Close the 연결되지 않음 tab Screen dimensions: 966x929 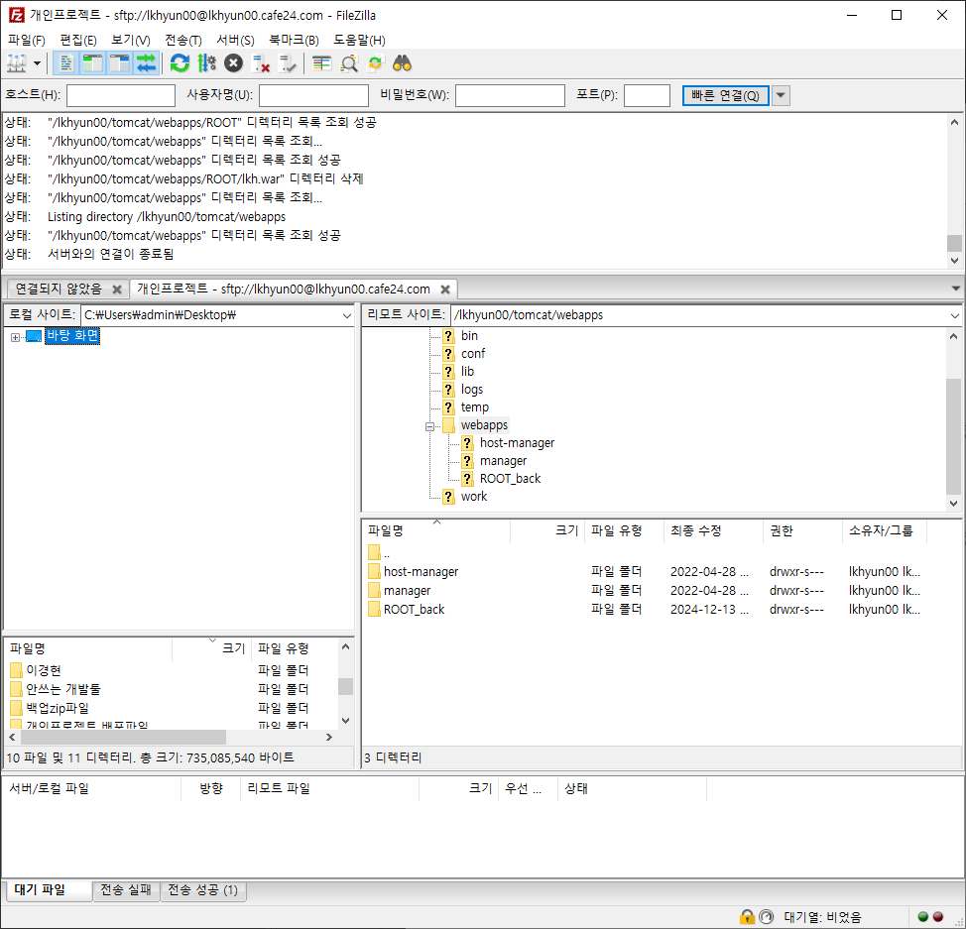point(117,290)
